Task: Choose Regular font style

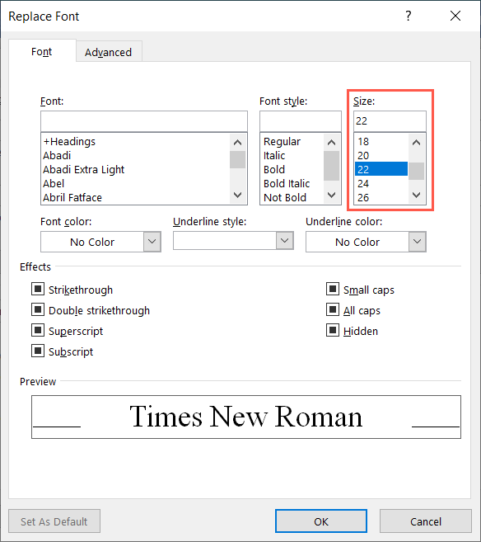Action: tap(292, 141)
